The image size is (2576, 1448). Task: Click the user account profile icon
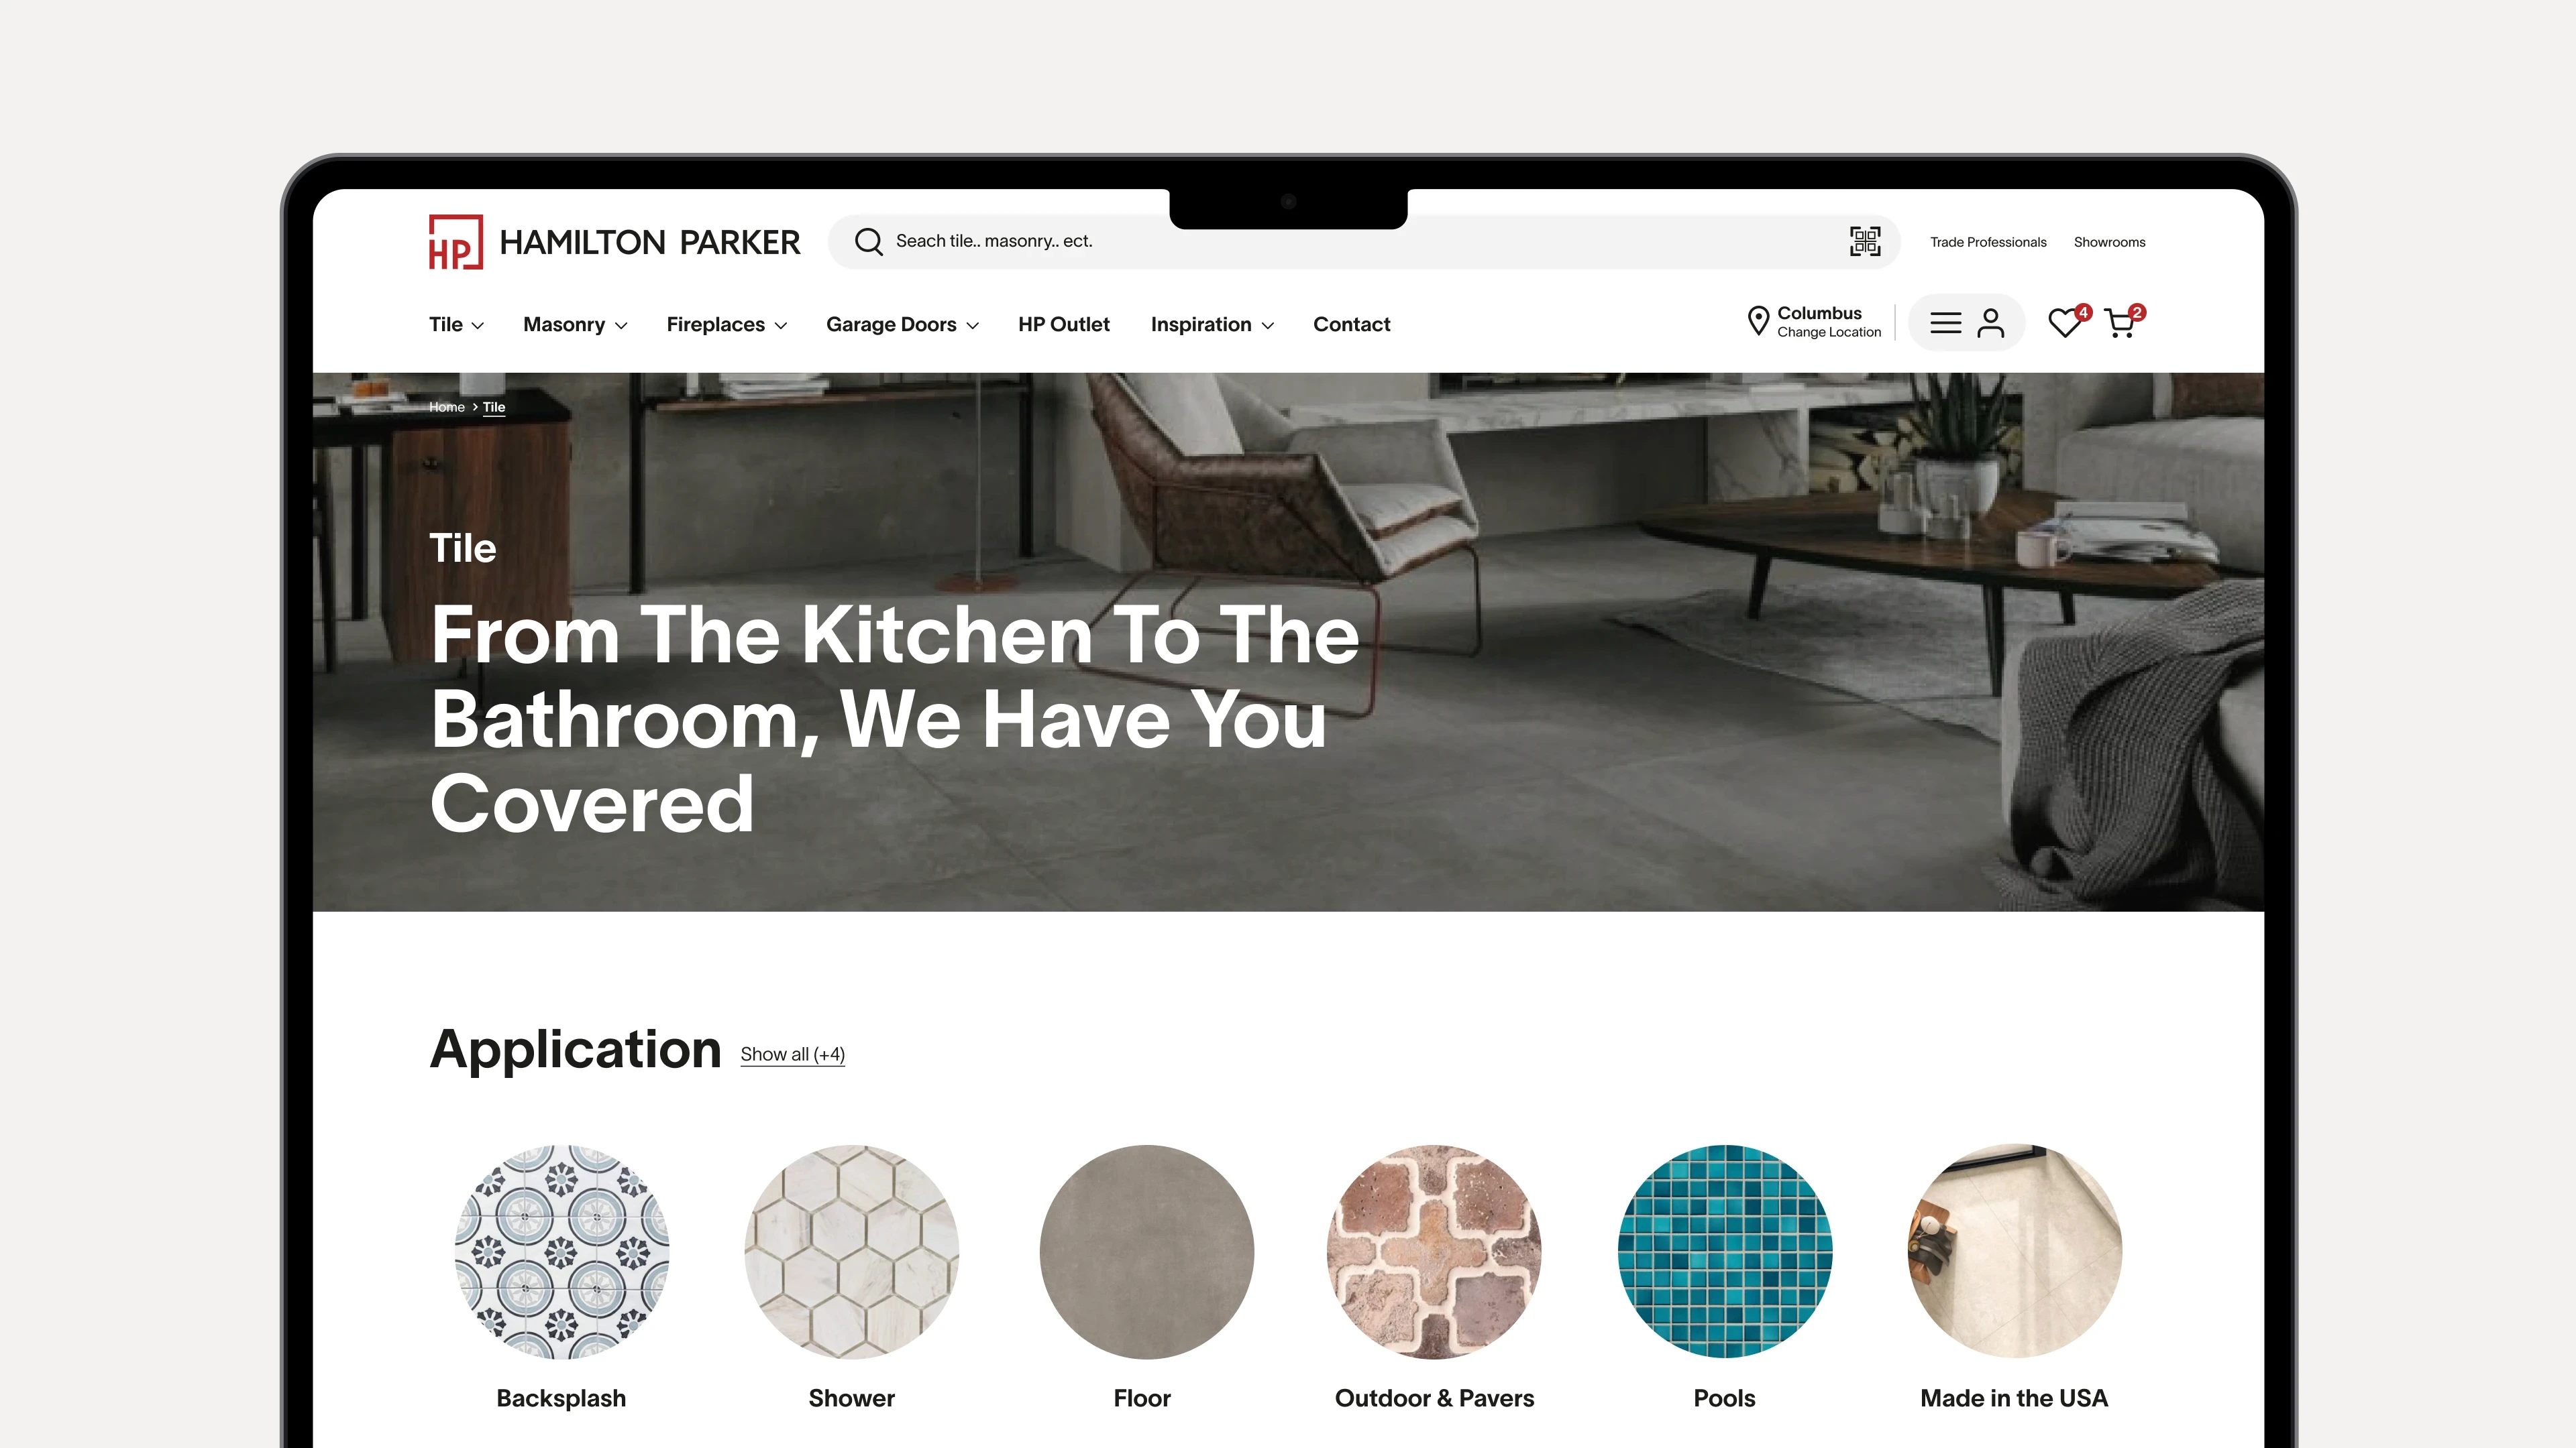(x=1991, y=322)
